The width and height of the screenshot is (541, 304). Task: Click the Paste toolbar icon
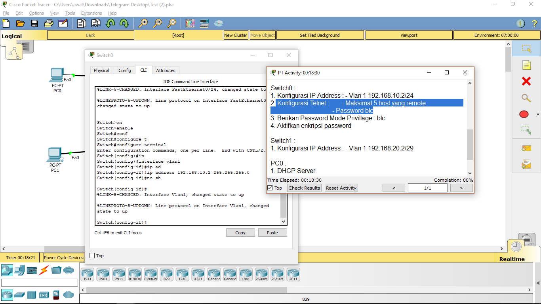tap(96, 23)
